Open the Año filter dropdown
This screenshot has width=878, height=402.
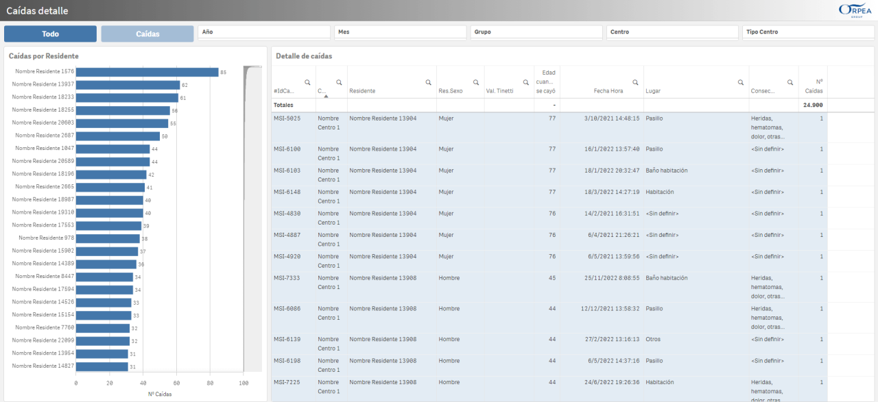(264, 32)
